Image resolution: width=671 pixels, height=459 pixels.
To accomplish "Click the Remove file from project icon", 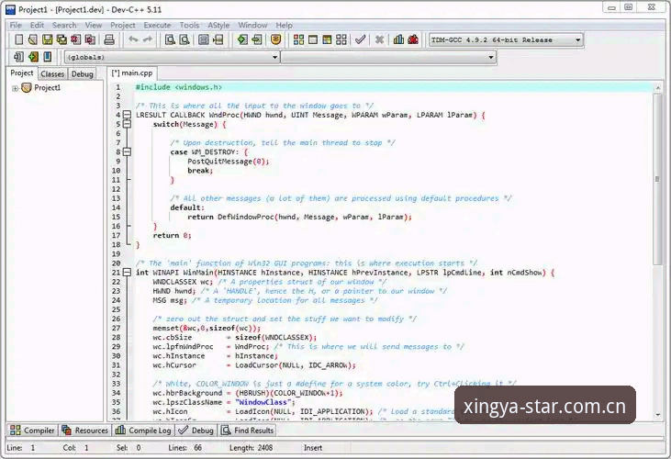I will (257, 39).
